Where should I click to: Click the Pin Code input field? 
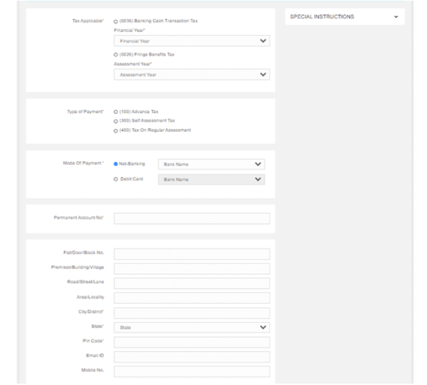[191, 342]
